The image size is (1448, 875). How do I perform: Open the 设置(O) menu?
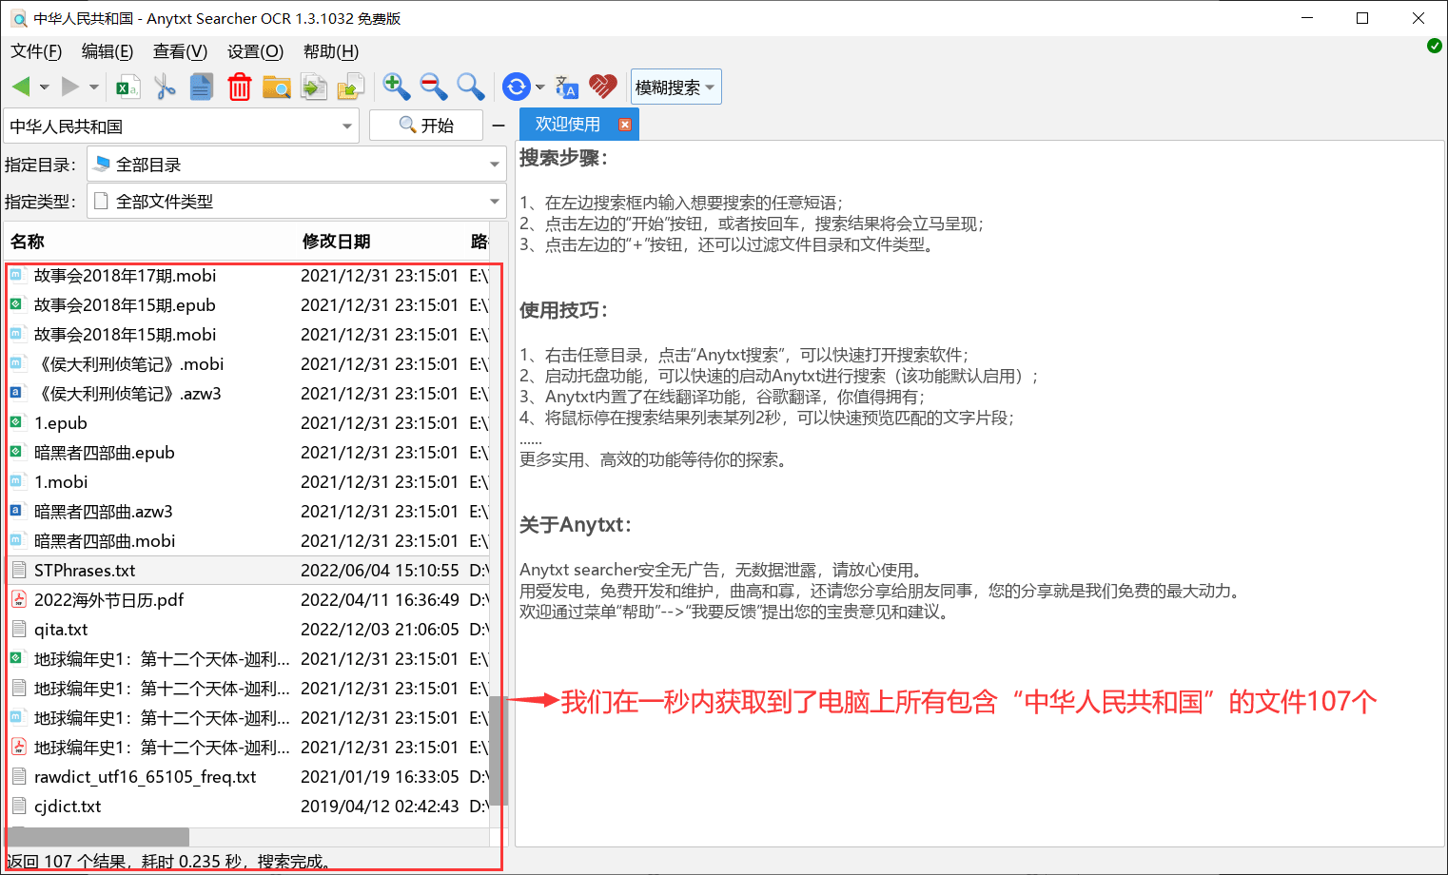255,51
